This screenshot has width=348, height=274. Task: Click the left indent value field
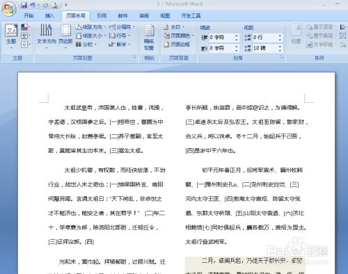click(222, 38)
